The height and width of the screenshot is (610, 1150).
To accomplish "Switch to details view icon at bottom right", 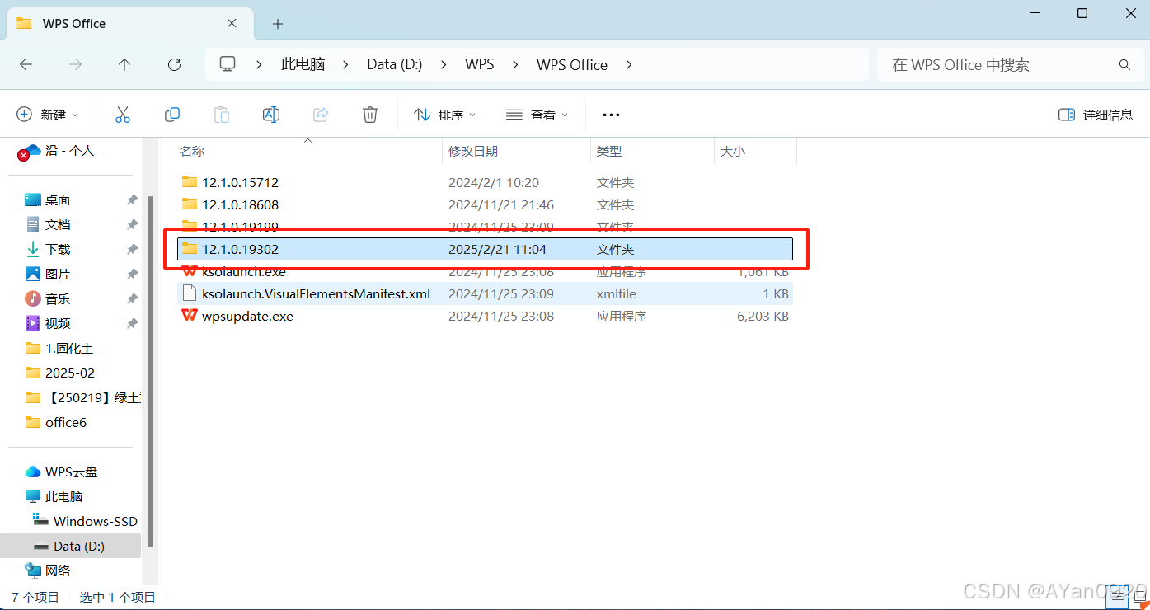I will [1117, 596].
